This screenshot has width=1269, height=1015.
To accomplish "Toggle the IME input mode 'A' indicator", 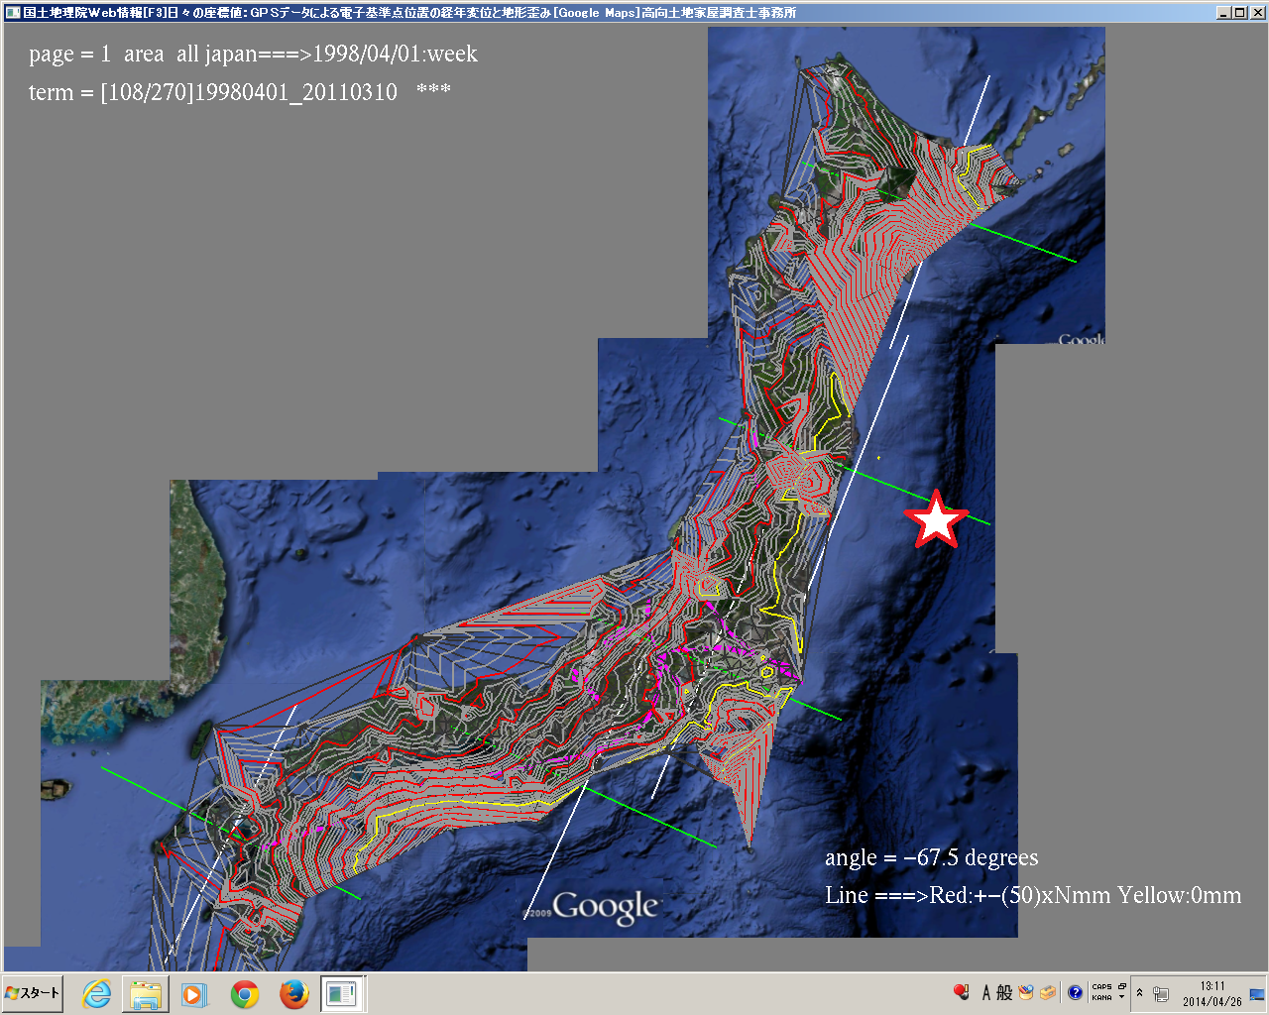I will click(986, 992).
